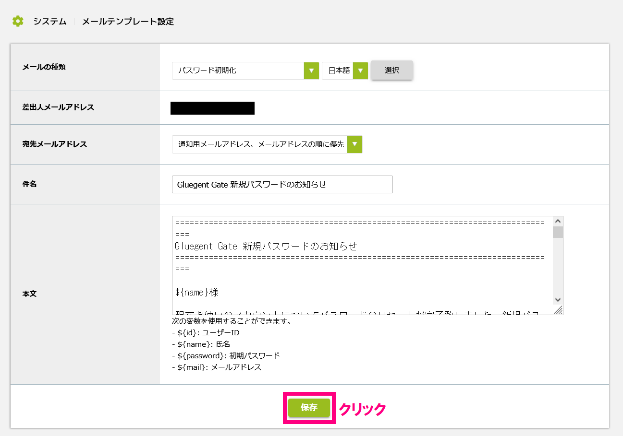This screenshot has height=436, width=623.
Task: Click the green dropdown arrow next to 日本語
Action: coord(360,70)
